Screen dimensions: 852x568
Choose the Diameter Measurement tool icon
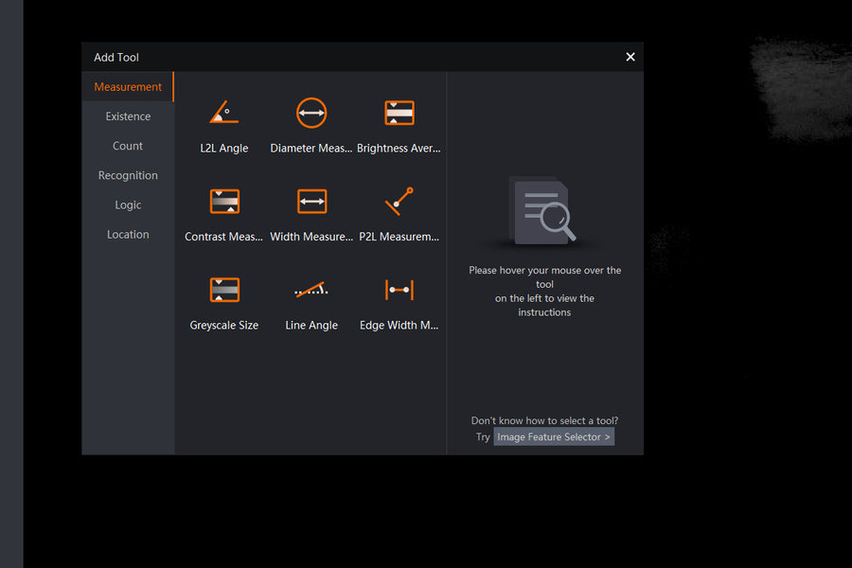[311, 114]
